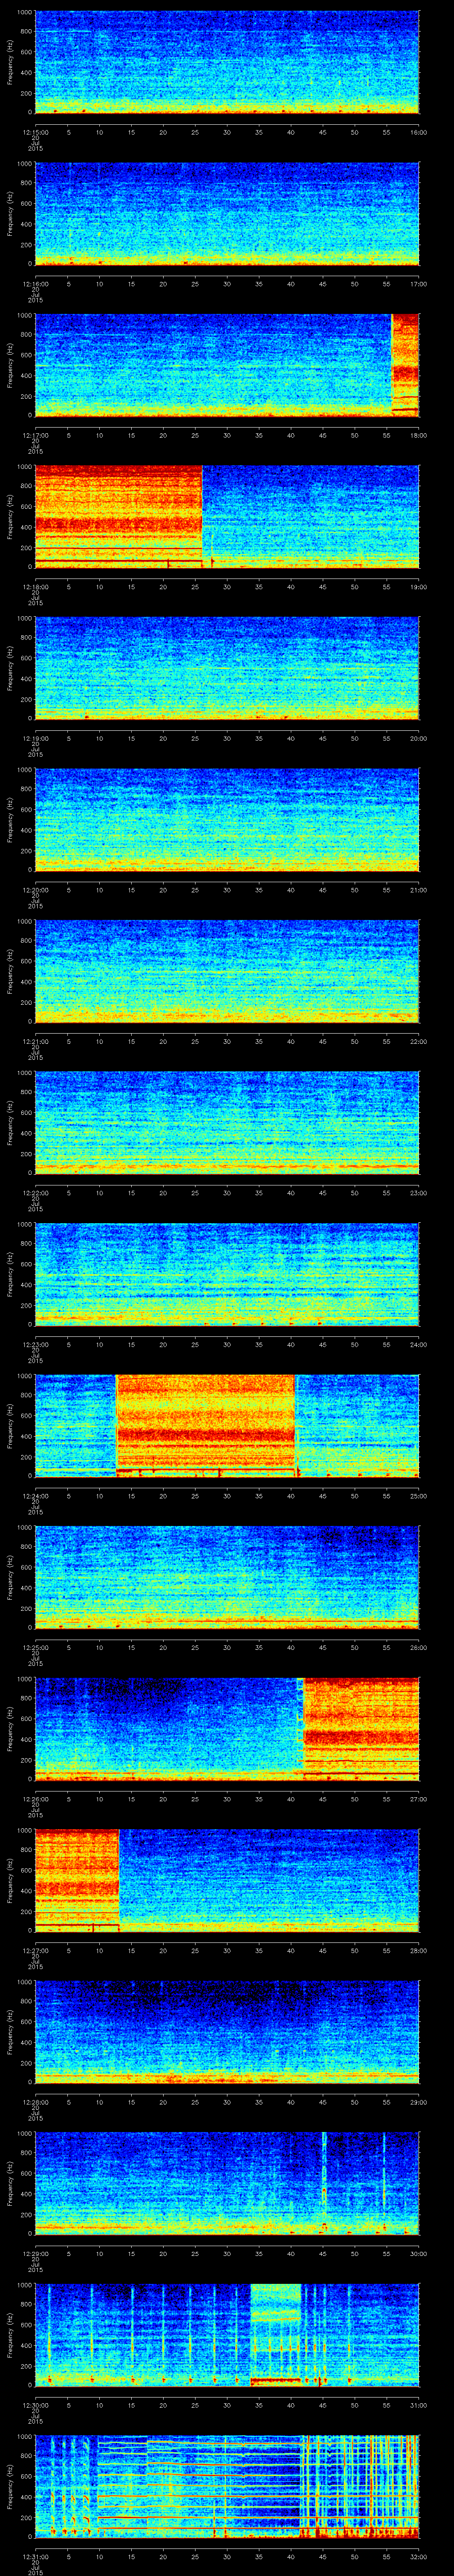Click the 12:15:00 start time label
Screen dimensions: 454x2576
coord(35,132)
